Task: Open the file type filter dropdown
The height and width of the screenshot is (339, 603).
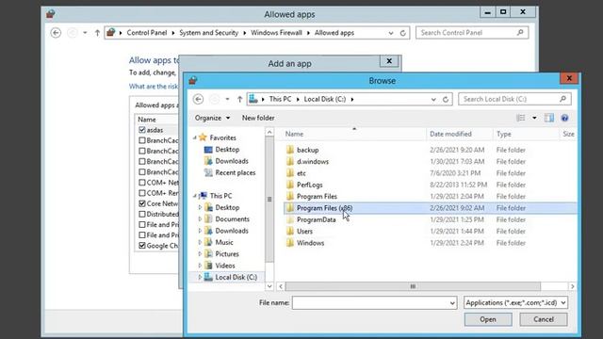Action: [x=563, y=303]
